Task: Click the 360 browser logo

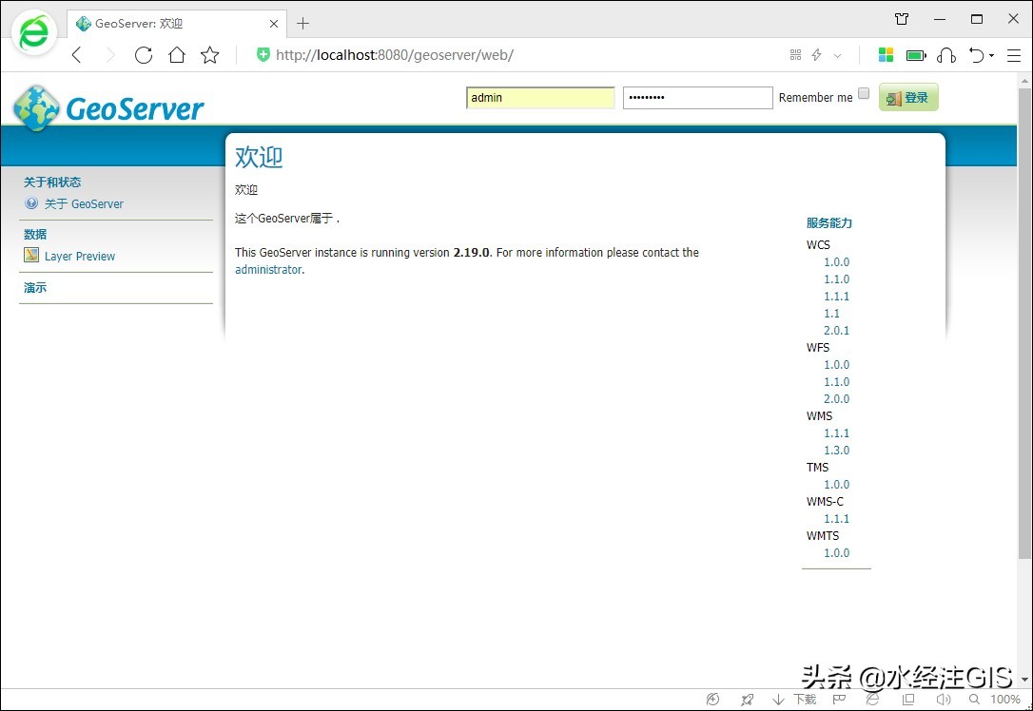Action: 33,32
